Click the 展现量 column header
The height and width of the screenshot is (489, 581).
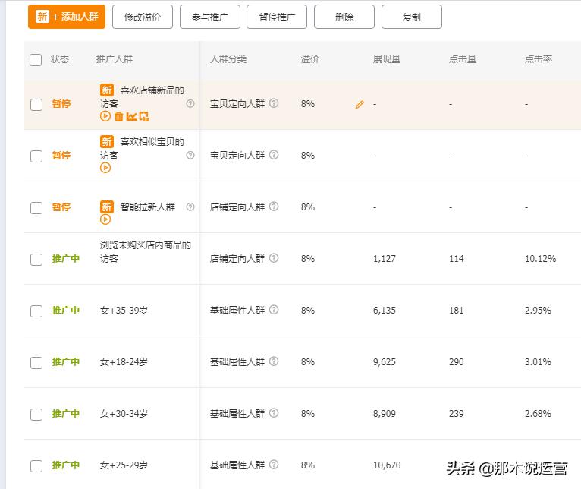(x=387, y=59)
